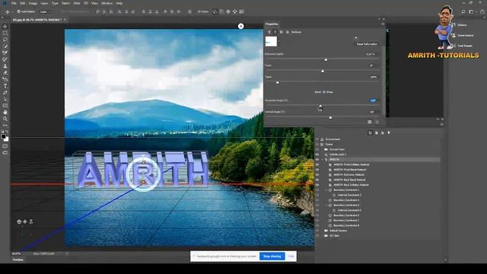Select the Rectangular Marquee tool
This screenshot has height=274, width=487.
5,33
